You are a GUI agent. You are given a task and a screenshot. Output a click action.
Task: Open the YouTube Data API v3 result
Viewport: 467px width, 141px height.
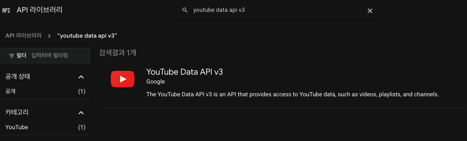[x=184, y=72]
